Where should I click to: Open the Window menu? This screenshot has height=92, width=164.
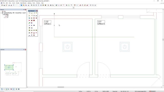[38, 3]
